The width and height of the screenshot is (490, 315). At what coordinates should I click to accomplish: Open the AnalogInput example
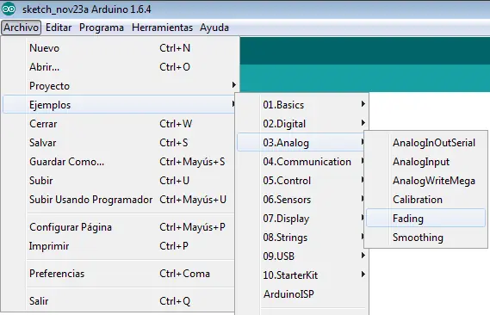425,162
